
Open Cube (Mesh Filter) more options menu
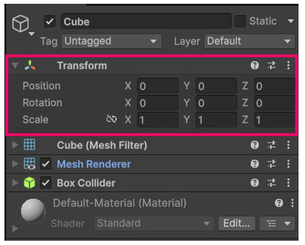click(288, 145)
